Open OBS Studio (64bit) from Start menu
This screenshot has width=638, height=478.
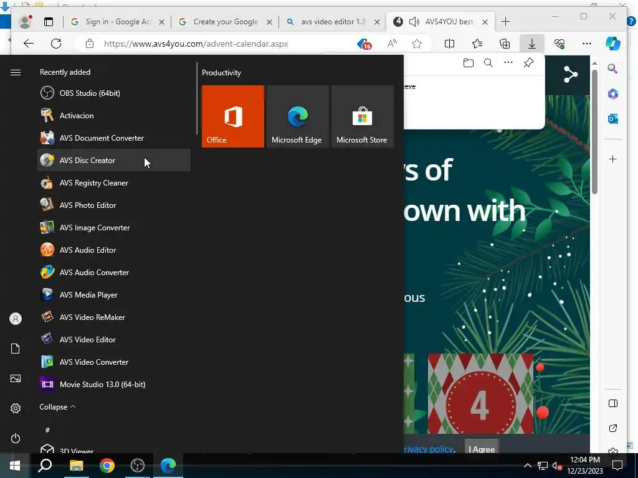tap(114, 93)
